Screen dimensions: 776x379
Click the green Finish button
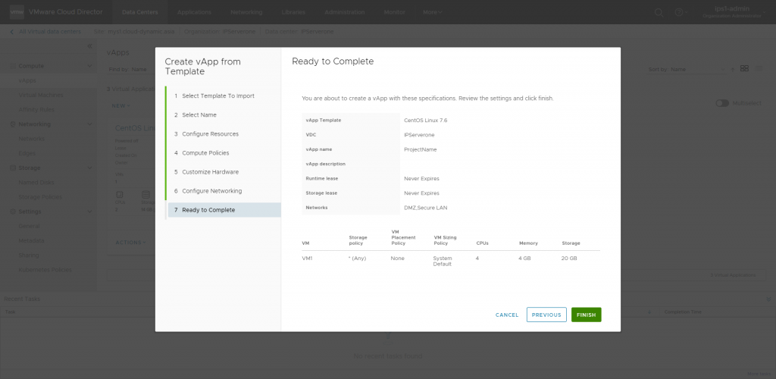(x=586, y=315)
